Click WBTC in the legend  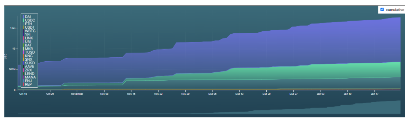click(30, 31)
